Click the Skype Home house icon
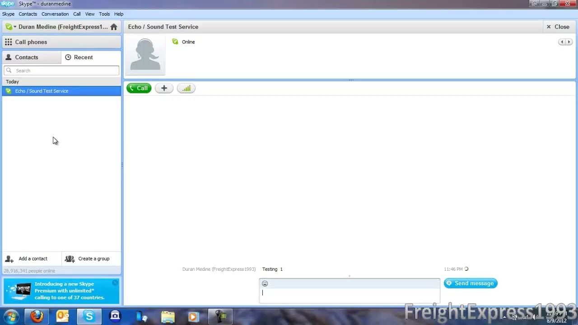Screen dimensions: 578x325 click(114, 27)
